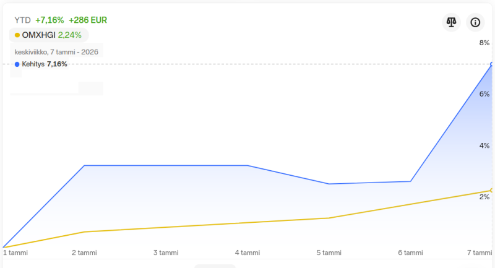The image size is (495, 268).
Task: Select 2 tammi on the date axis
Action: 84,253
